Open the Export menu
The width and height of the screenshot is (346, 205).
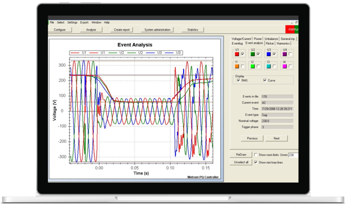(x=84, y=23)
